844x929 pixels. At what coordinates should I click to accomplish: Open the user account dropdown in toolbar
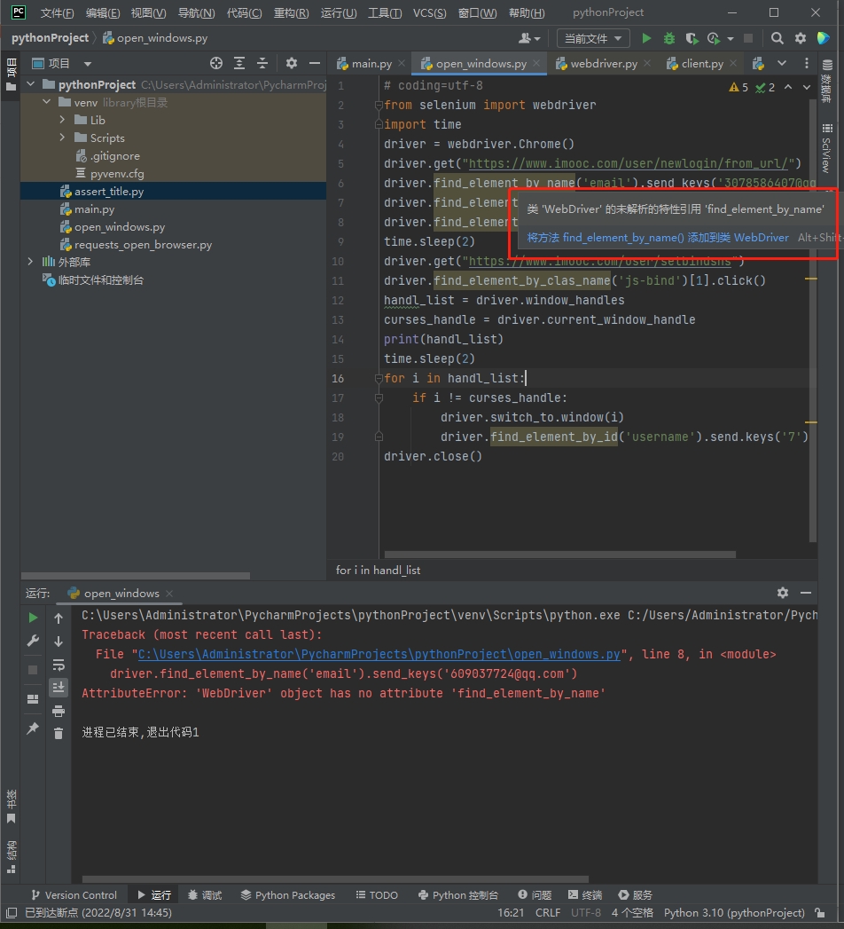pos(529,38)
